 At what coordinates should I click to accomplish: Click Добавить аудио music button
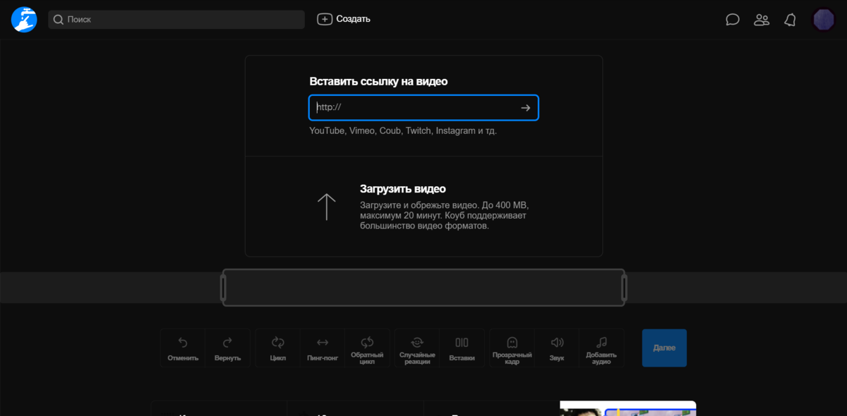[x=601, y=348]
